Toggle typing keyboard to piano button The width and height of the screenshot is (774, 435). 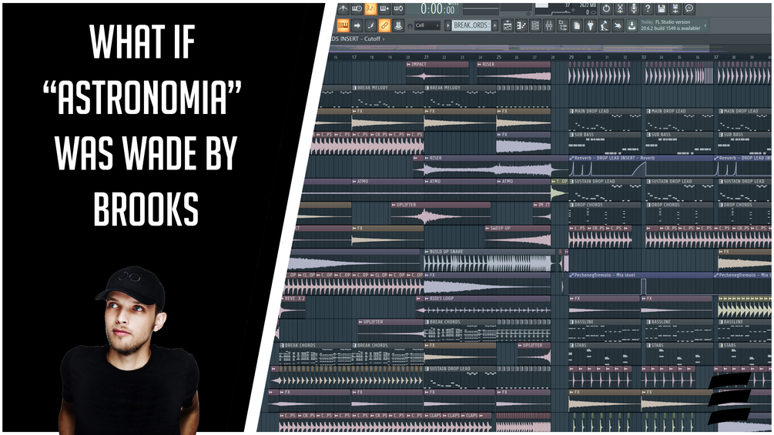click(343, 25)
